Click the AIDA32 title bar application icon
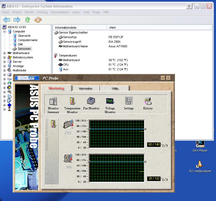This screenshot has height=201, width=216. click(x=4, y=6)
